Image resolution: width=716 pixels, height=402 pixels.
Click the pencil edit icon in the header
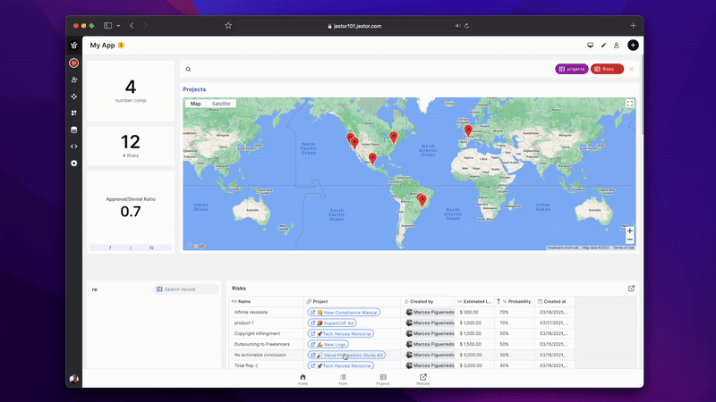[x=603, y=46]
